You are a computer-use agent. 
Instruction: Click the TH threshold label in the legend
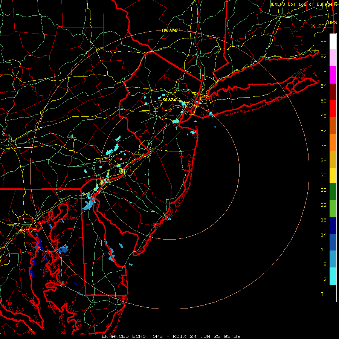pyautogui.click(x=324, y=294)
